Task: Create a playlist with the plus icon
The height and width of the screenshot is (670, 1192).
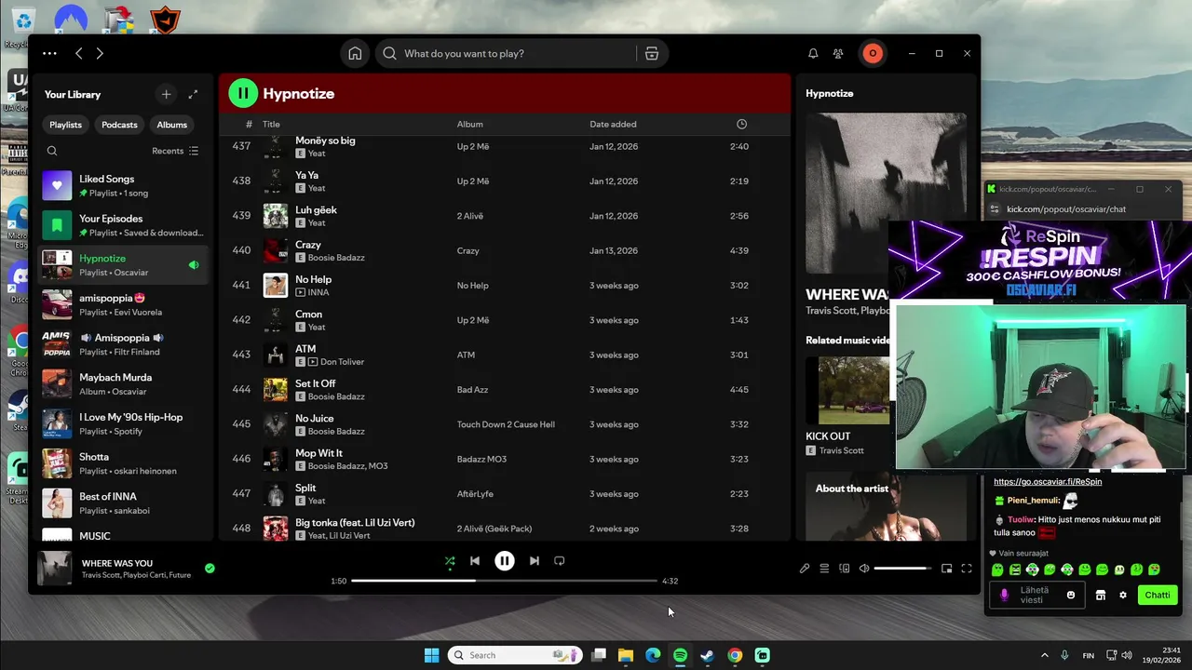Action: tap(166, 94)
